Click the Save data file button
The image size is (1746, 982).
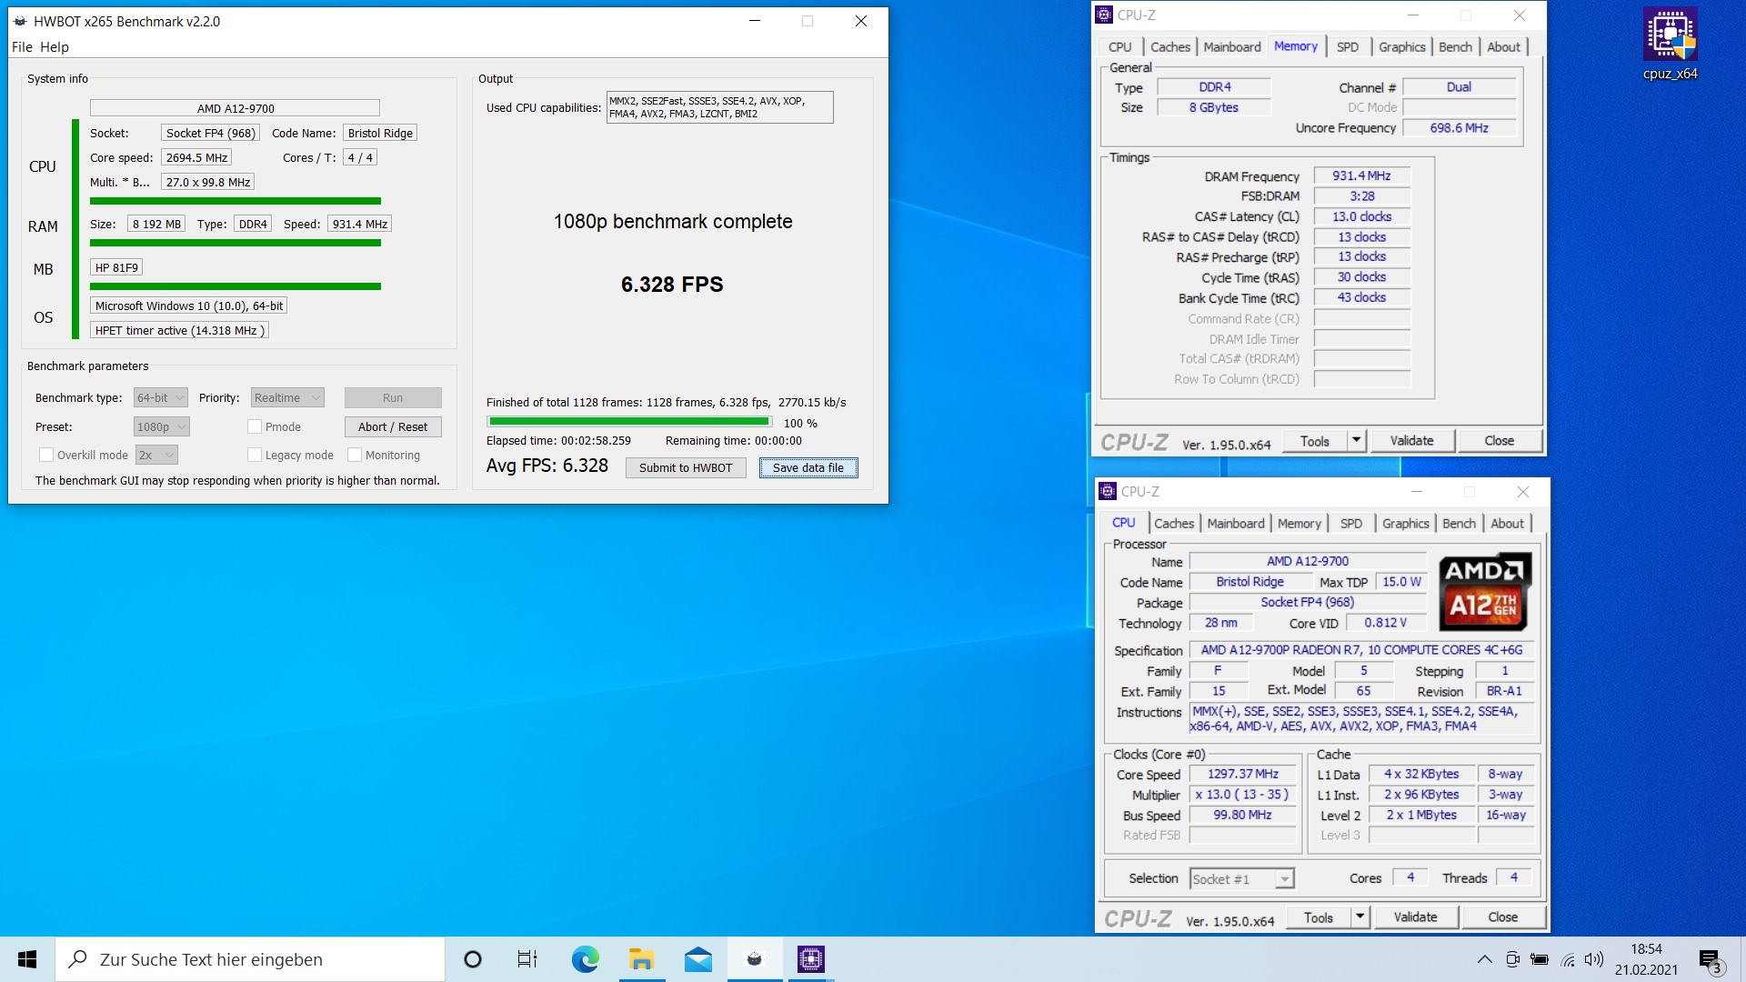tap(808, 467)
